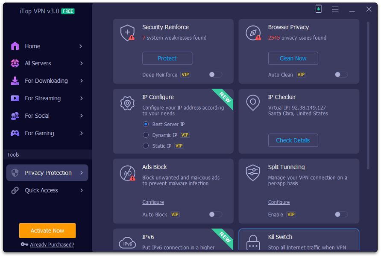Enable the Auto Clean toggle
The height and width of the screenshot is (256, 381).
coord(341,75)
